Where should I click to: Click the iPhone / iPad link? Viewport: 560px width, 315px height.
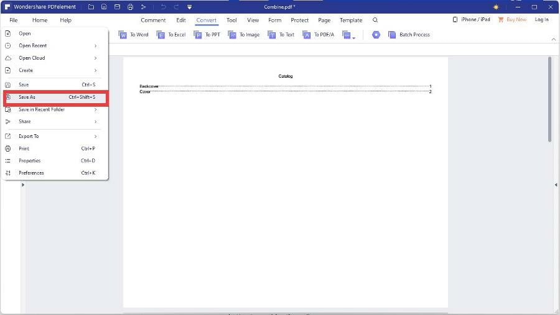[x=472, y=20]
